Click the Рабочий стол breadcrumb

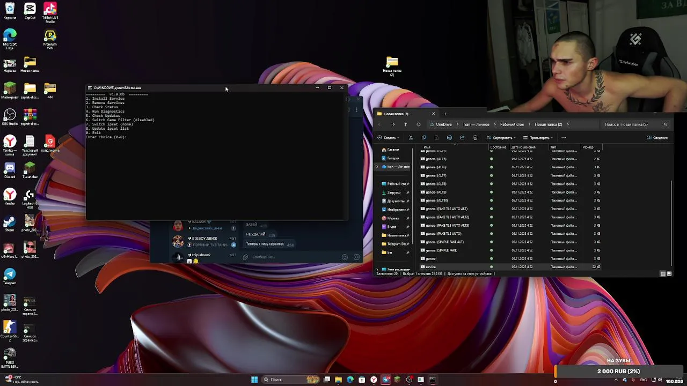pos(512,124)
